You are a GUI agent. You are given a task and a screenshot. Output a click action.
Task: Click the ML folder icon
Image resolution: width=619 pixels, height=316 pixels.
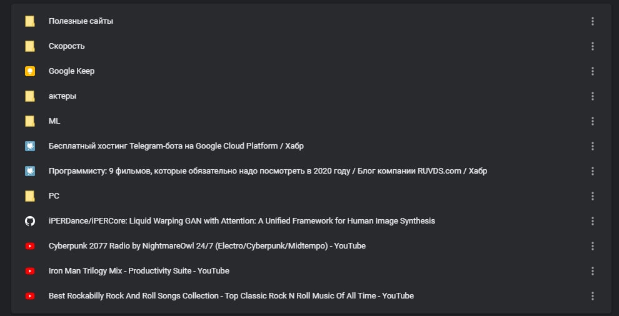(x=30, y=121)
